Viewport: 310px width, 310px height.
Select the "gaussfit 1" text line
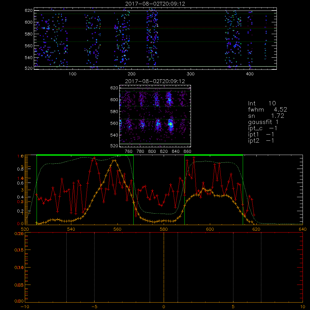pos(263,122)
